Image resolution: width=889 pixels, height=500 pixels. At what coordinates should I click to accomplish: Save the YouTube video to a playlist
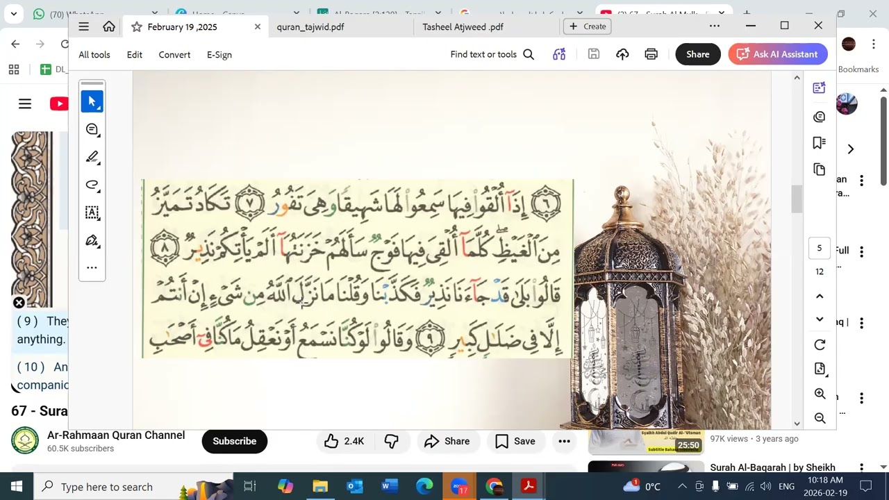[x=515, y=441]
